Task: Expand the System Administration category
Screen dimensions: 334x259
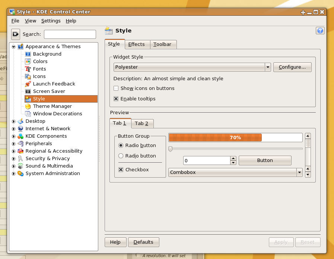Action: 14,174
